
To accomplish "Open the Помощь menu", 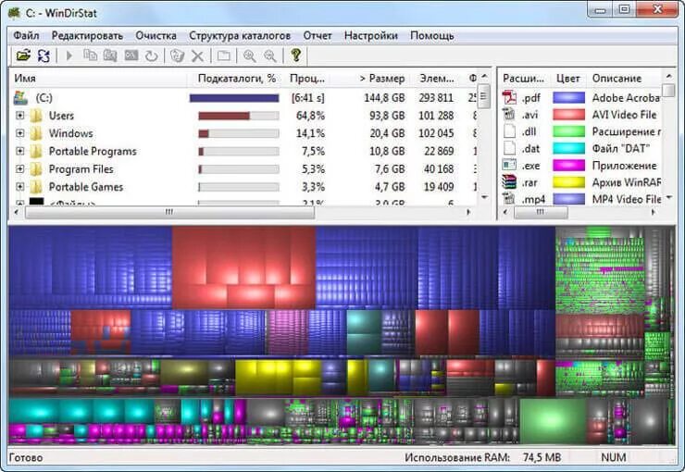I will [431, 35].
